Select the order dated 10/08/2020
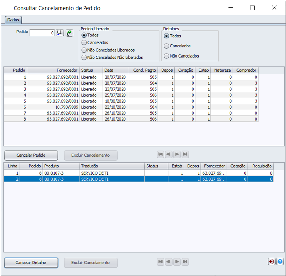 [x=131, y=101]
